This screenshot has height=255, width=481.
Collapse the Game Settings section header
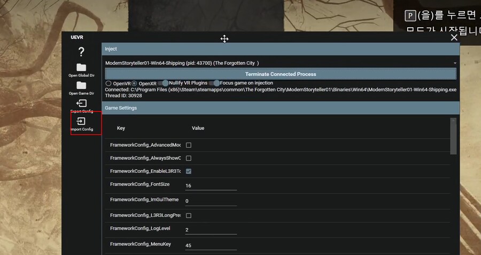281,108
